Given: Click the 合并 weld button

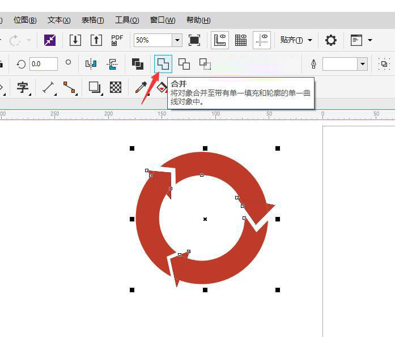Looking at the screenshot, I should pos(163,64).
